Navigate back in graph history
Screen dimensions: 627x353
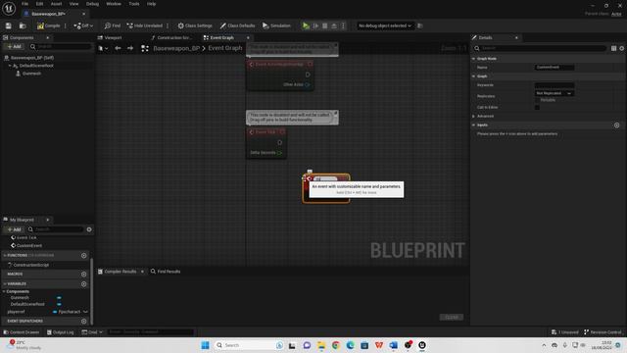coord(118,48)
